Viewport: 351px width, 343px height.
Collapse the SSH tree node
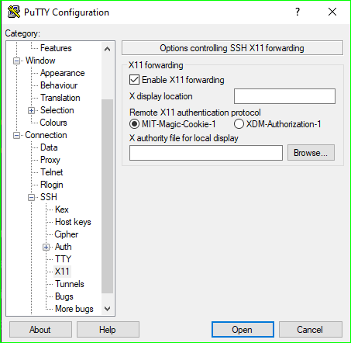pyautogui.click(x=31, y=197)
